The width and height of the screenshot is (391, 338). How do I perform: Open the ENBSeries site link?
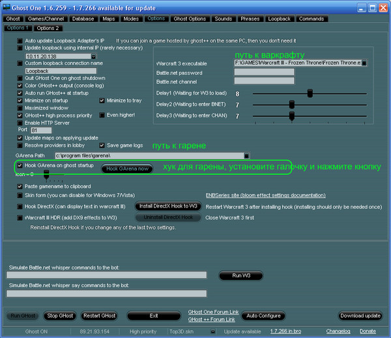pos(266,196)
